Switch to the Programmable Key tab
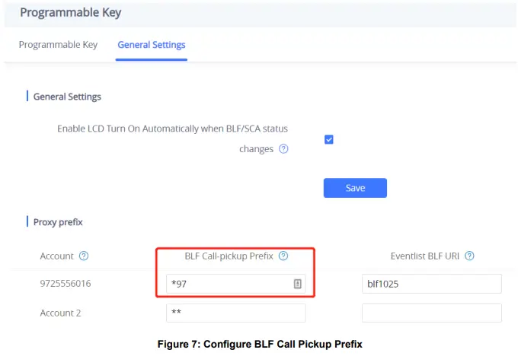Viewport: 518px width, 356px height. click(x=58, y=45)
